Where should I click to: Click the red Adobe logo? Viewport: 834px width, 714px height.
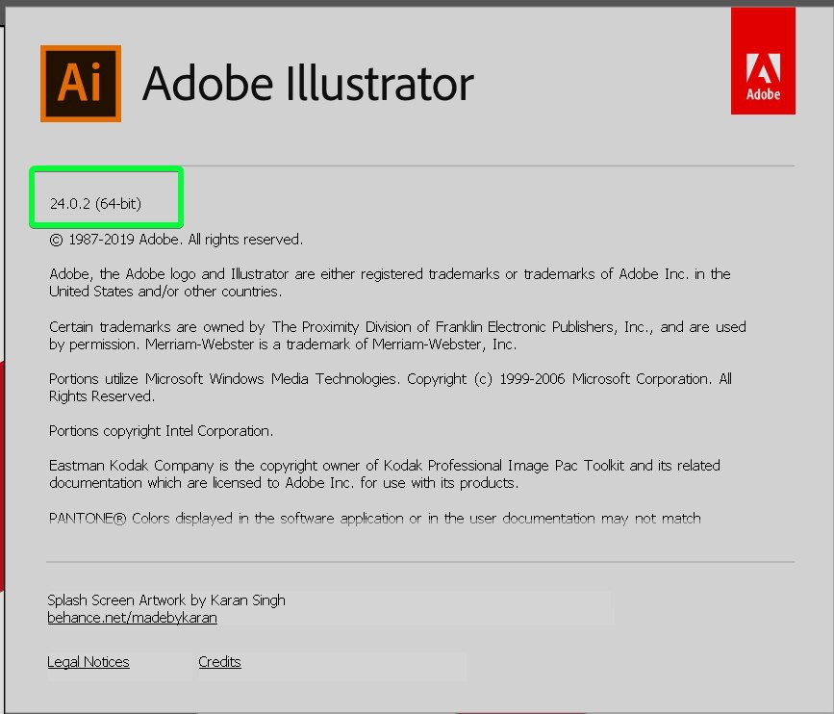[x=763, y=61]
